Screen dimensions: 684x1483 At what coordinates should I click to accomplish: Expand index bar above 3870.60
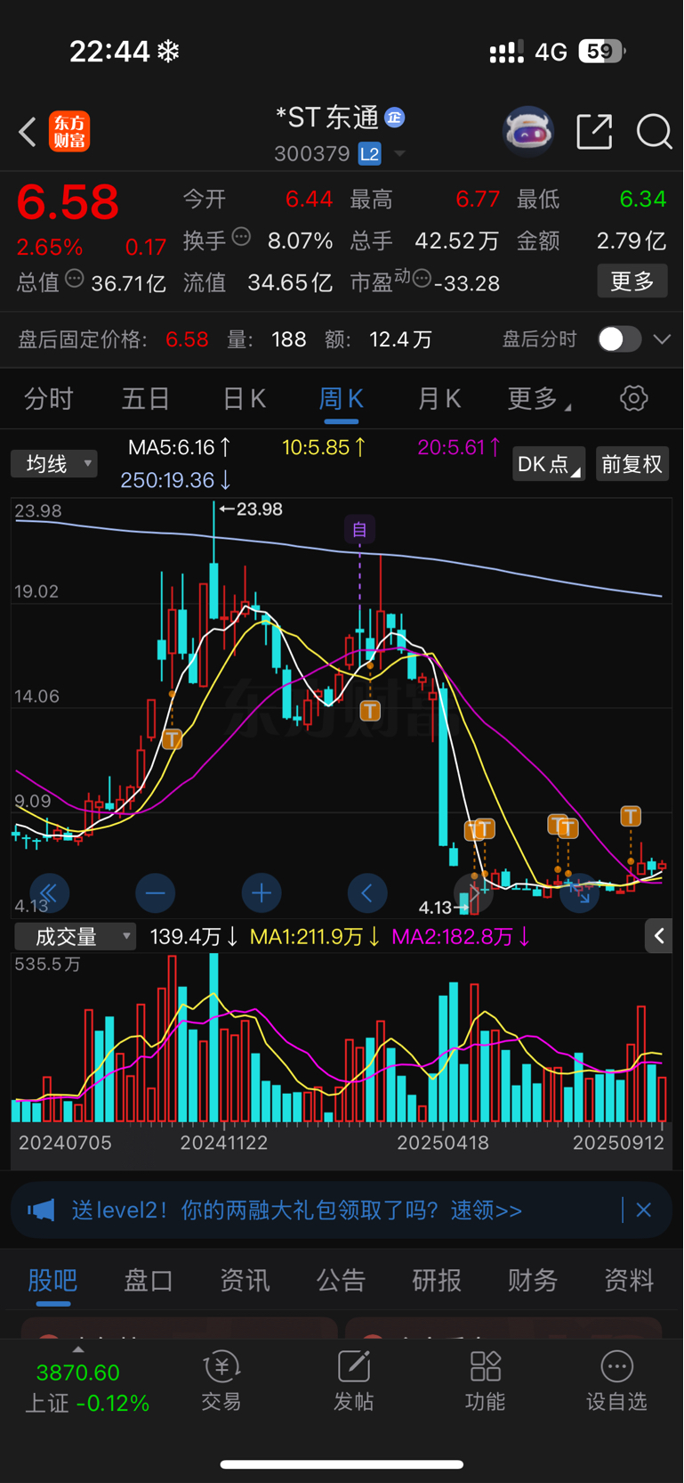tap(78, 1350)
